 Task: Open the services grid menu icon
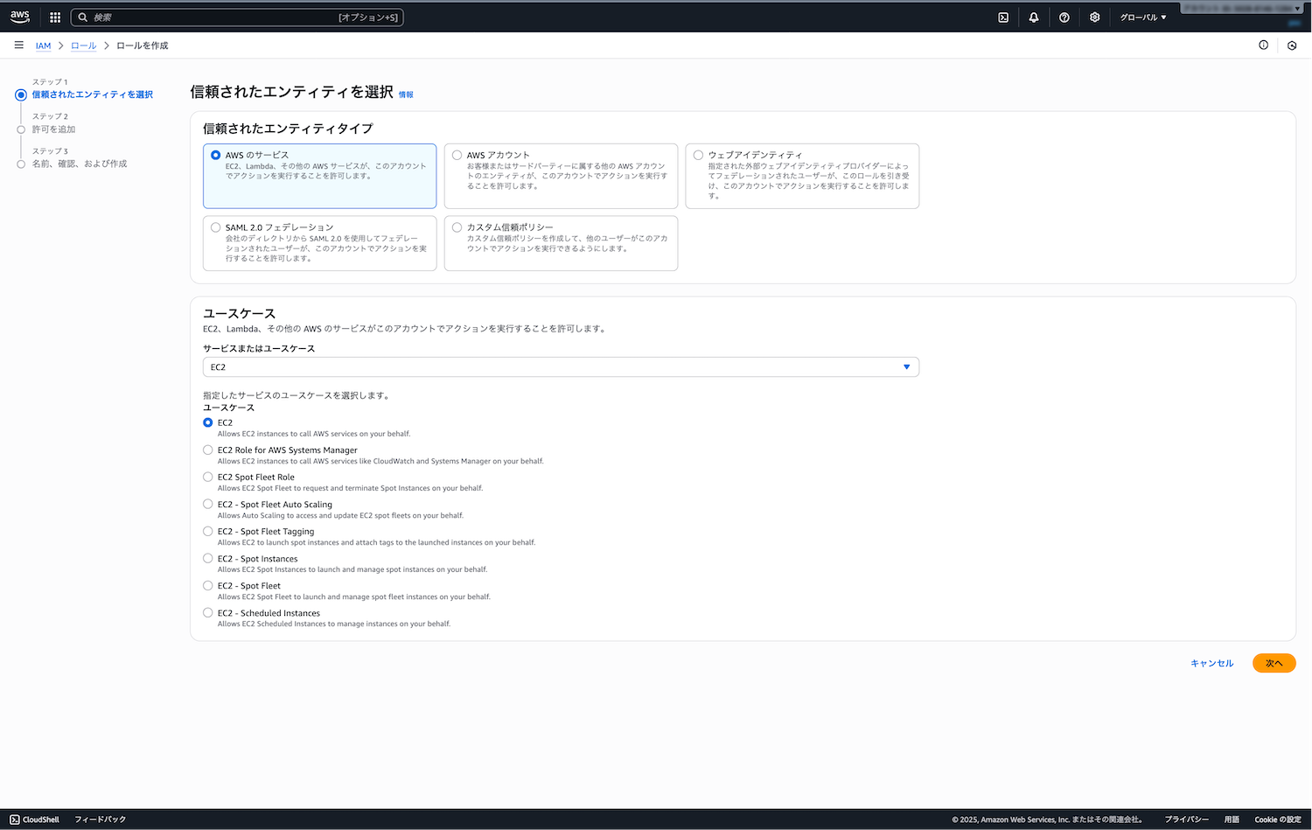[x=55, y=17]
